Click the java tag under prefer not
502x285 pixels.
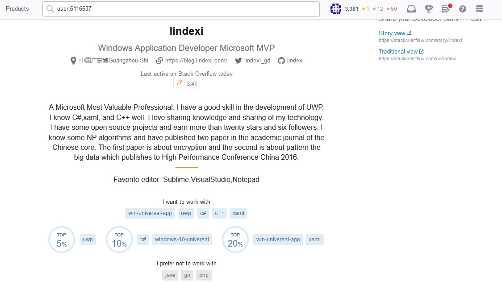[170, 275]
